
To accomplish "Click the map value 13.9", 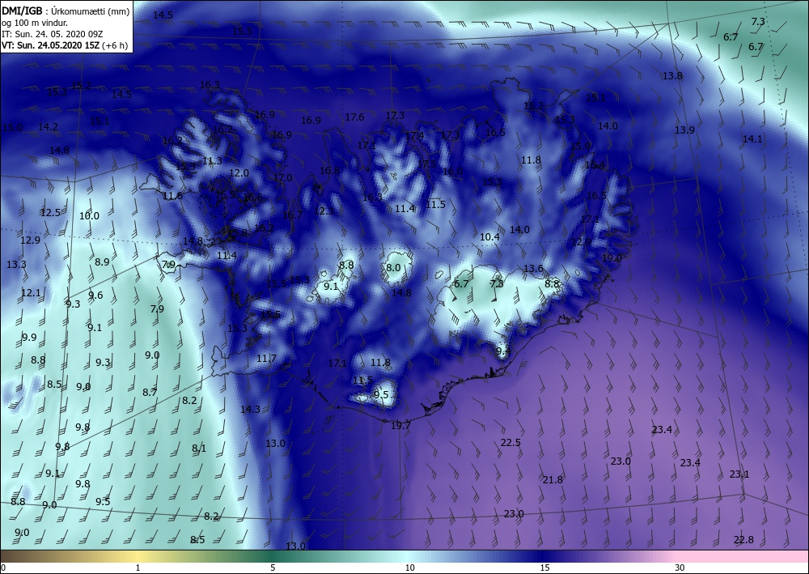I will (684, 130).
